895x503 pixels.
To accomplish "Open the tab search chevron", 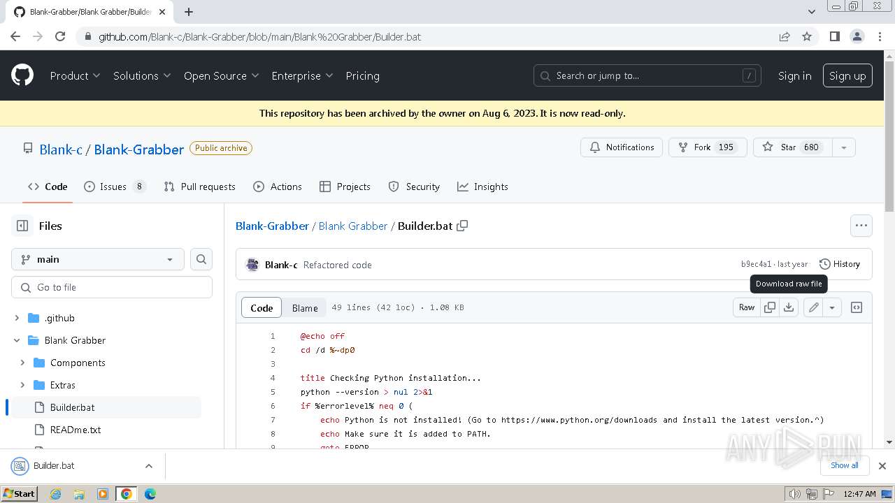I will coord(811,12).
